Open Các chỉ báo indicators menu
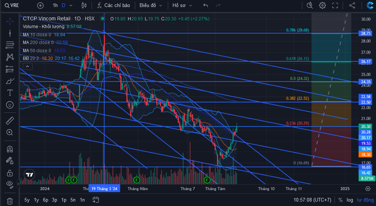 click(113, 5)
